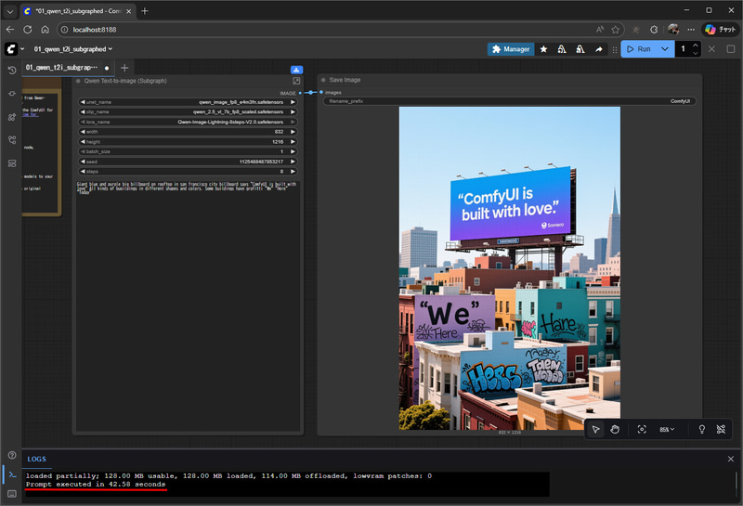Open a new browser tab
743x506 pixels.
pyautogui.click(x=145, y=11)
